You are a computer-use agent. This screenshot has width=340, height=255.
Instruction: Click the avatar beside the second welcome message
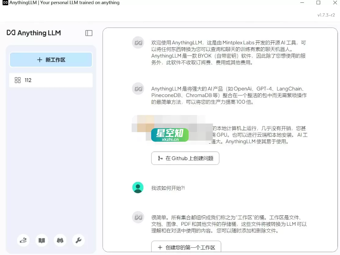[x=138, y=88]
